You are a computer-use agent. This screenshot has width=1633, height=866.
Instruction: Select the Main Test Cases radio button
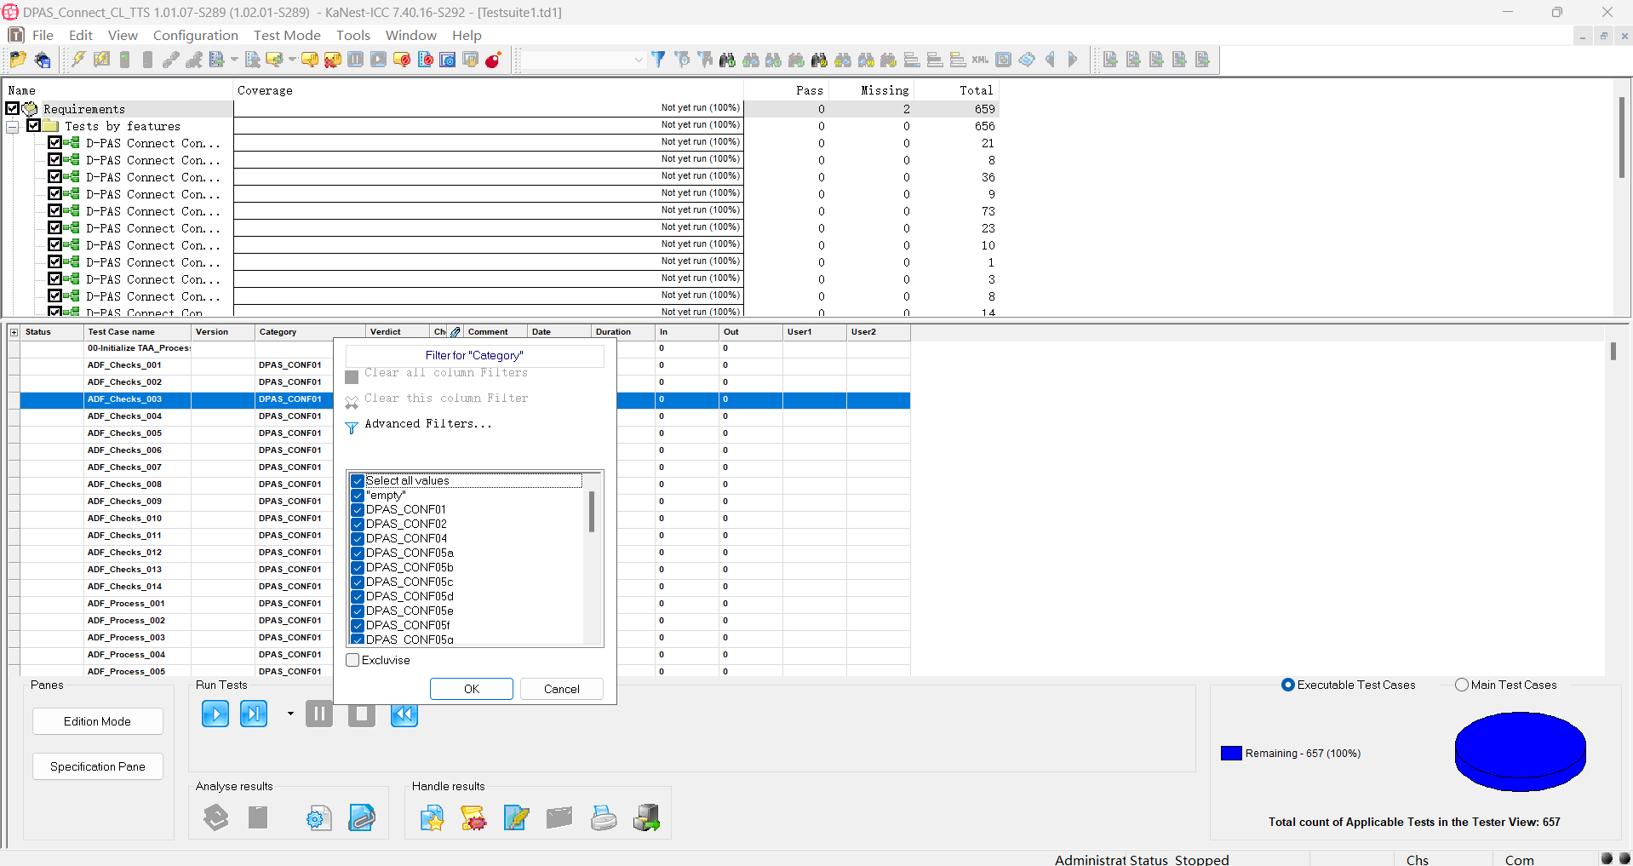coord(1462,685)
